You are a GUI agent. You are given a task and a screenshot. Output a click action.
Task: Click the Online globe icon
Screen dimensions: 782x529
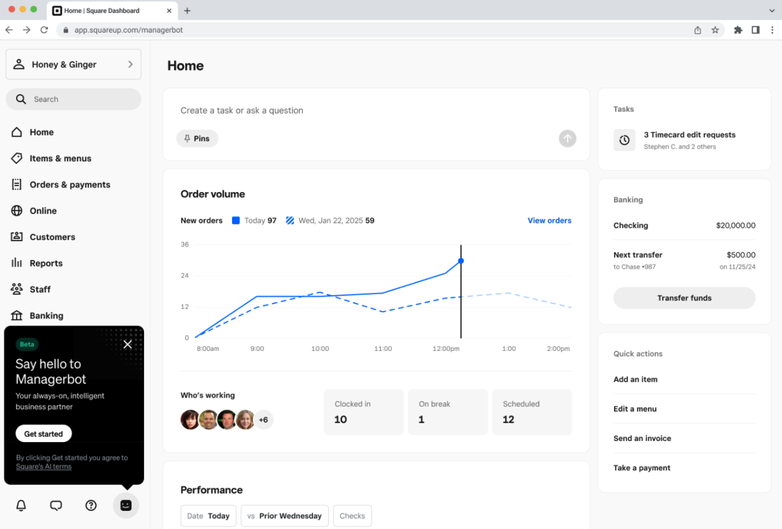(x=17, y=211)
